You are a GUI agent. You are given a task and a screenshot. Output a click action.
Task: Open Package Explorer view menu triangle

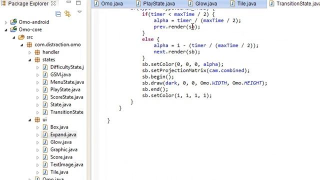(x=79, y=12)
